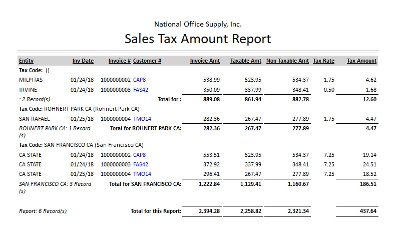Click the Non Taxable Amt column header
The height and width of the screenshot is (226, 400).
click(x=287, y=61)
